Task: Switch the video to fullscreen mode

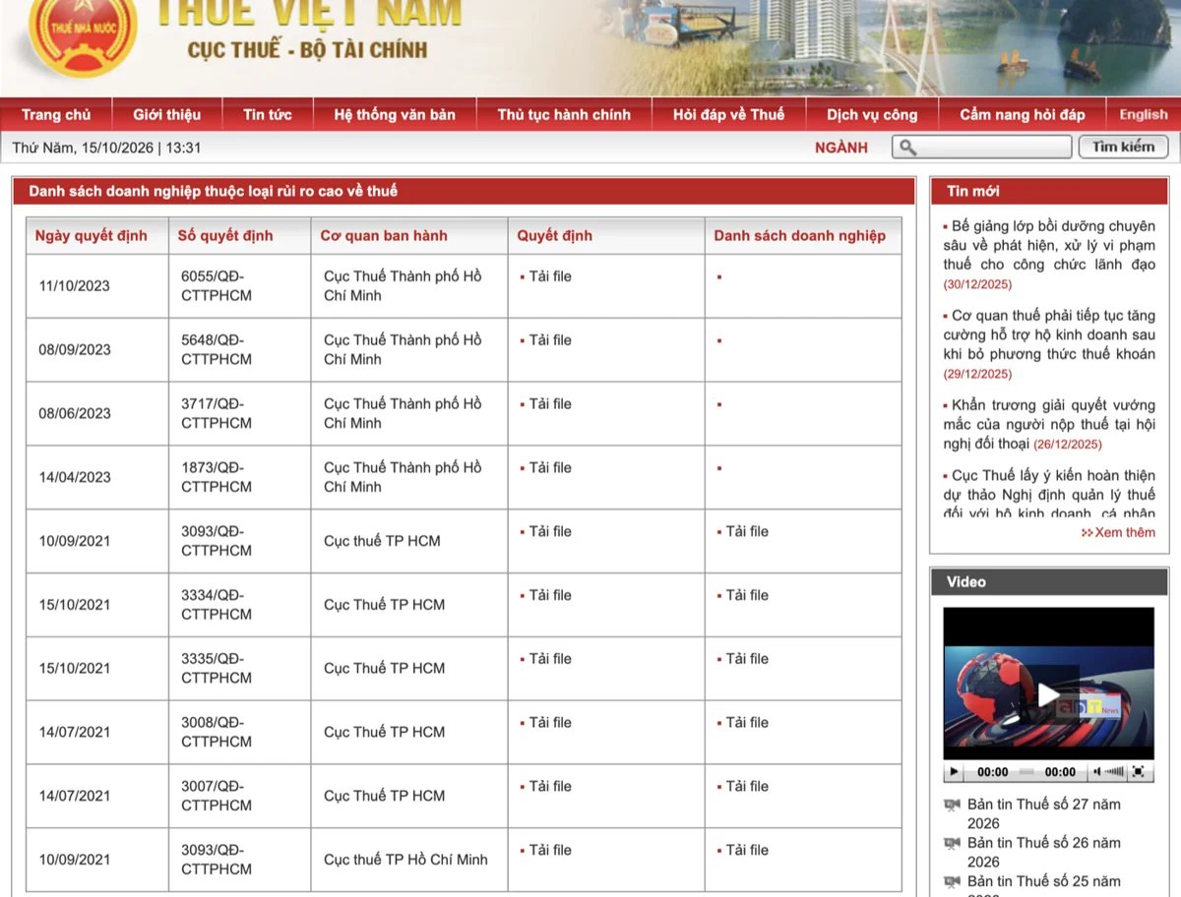Action: point(1139,772)
